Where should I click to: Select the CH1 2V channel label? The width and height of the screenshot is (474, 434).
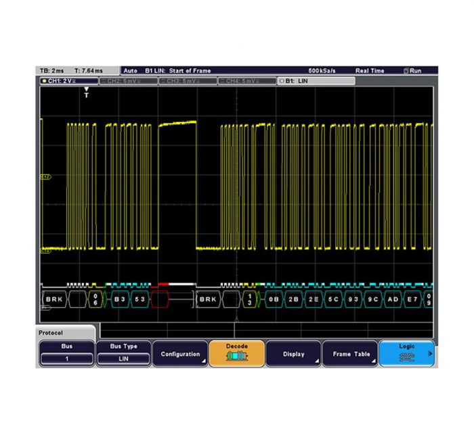[x=68, y=81]
